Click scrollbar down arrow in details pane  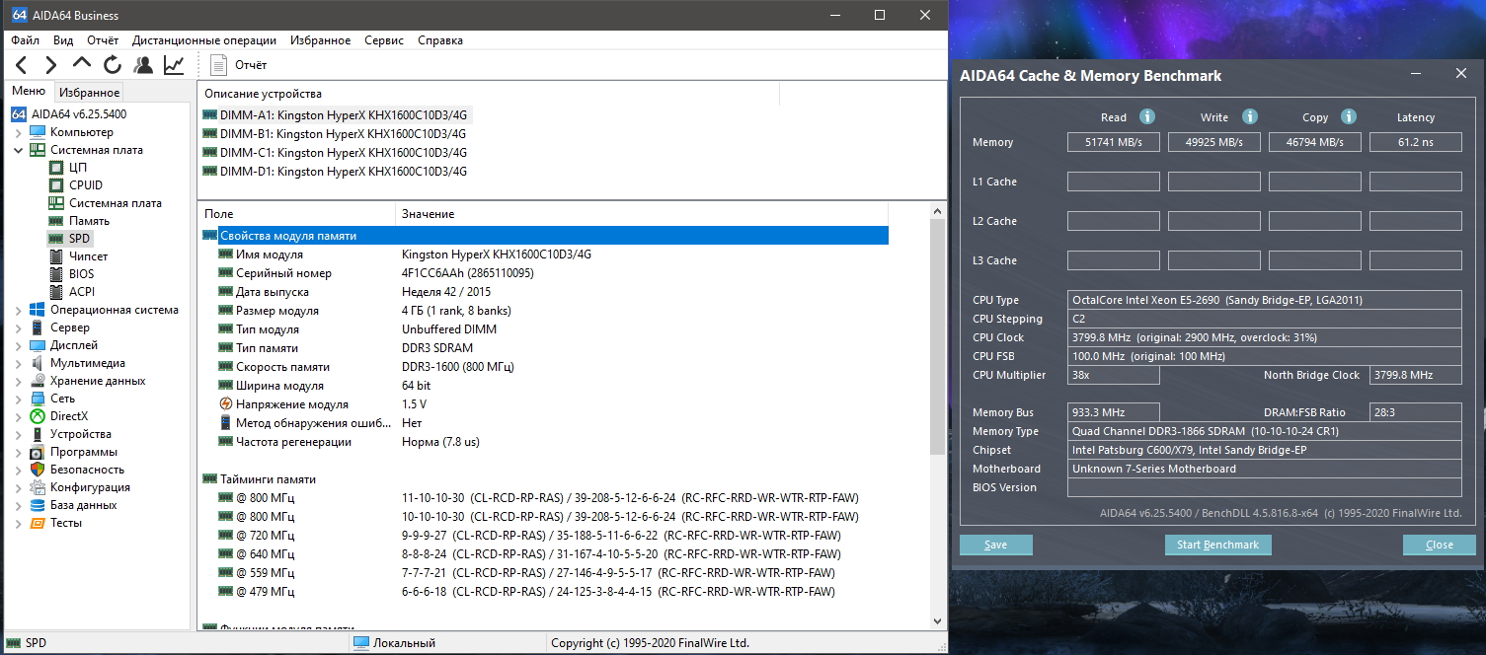pos(938,620)
